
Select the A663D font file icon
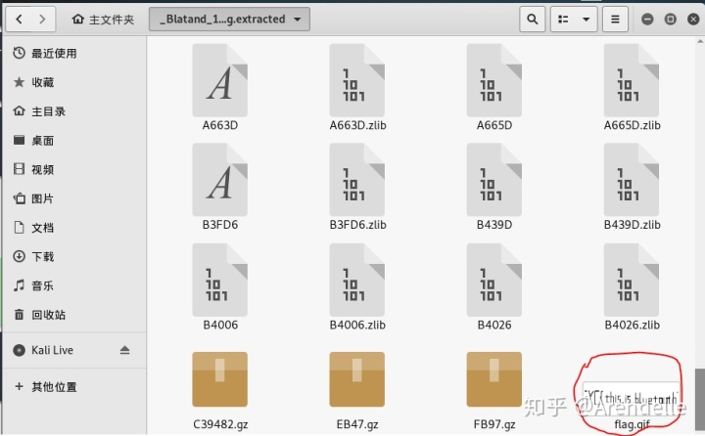click(x=220, y=80)
